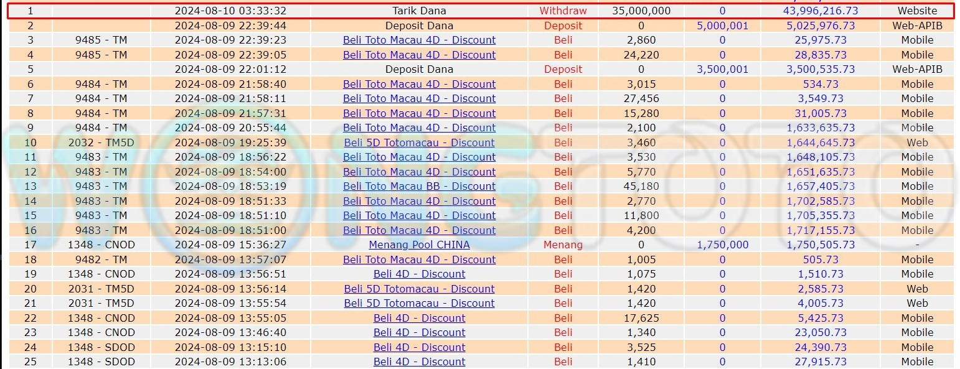Click the Beli 4D - Discount link in row 19
The height and width of the screenshot is (369, 960).
click(419, 274)
